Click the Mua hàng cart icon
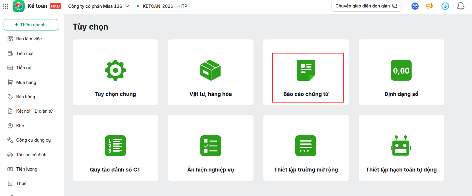Viewport: 472px width, 196px height. 10,82
